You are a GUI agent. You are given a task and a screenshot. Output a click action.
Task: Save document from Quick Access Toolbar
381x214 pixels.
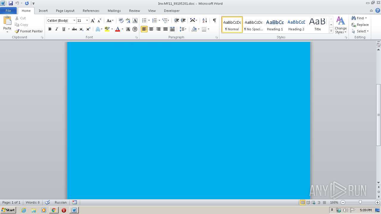point(11,3)
